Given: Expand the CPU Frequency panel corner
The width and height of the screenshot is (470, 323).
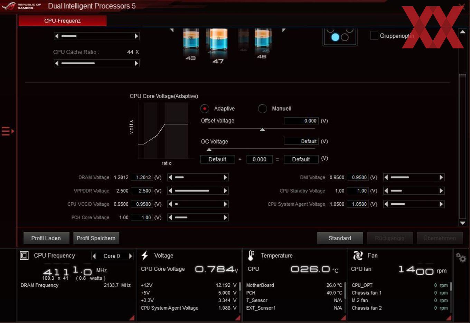Looking at the screenshot, I should coord(132,318).
